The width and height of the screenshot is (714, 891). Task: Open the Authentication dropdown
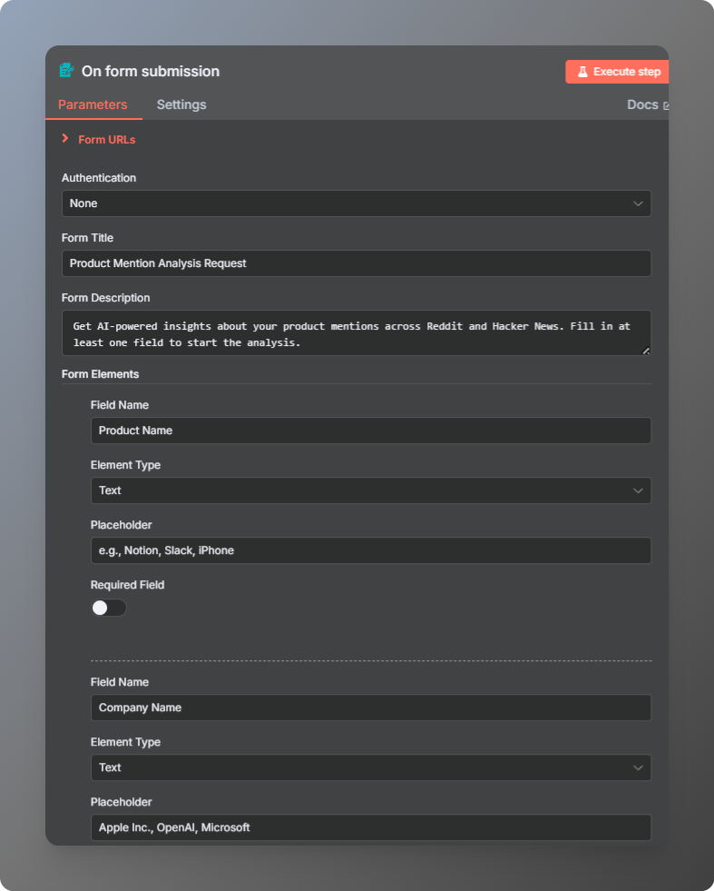[356, 203]
